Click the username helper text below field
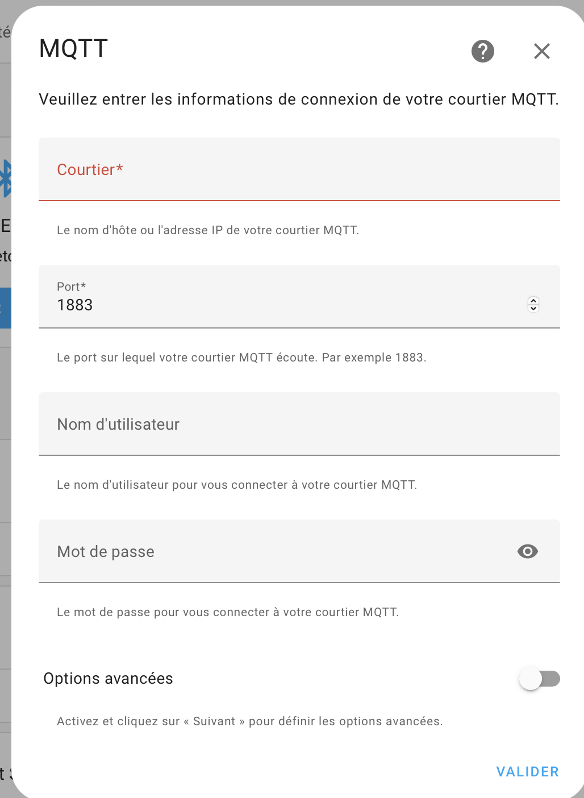The height and width of the screenshot is (798, 584). point(237,485)
